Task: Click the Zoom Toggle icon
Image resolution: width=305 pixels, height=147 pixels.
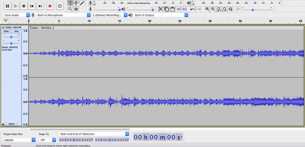Action: [x=231, y=9]
